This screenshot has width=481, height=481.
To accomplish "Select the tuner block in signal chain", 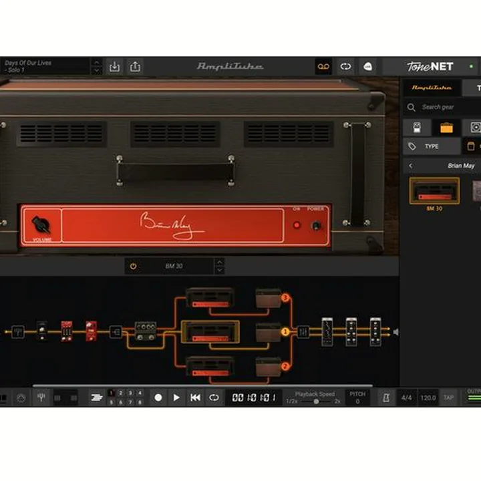I will pos(18,331).
